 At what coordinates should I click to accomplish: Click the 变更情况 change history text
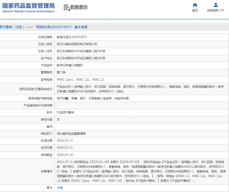tap(141, 171)
